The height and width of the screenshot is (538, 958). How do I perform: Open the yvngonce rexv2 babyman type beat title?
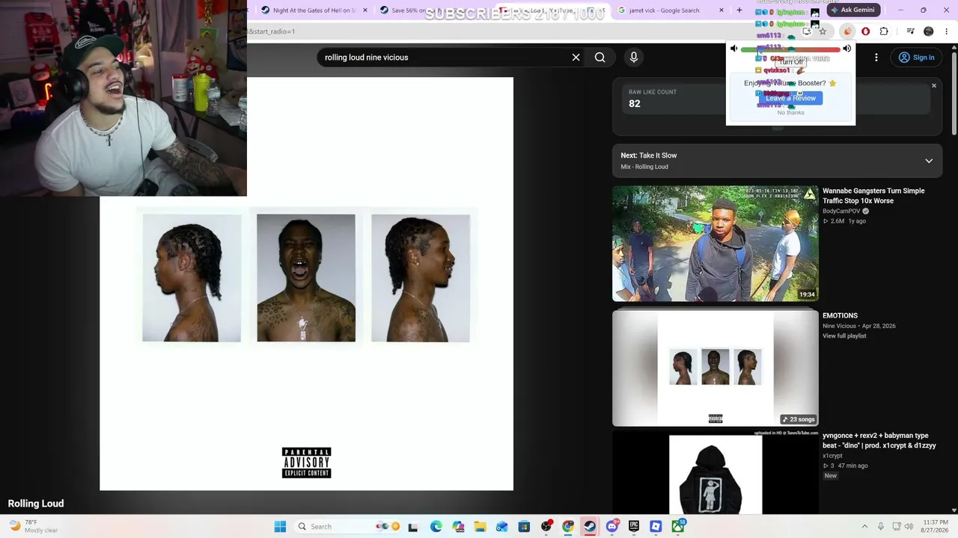(x=879, y=440)
